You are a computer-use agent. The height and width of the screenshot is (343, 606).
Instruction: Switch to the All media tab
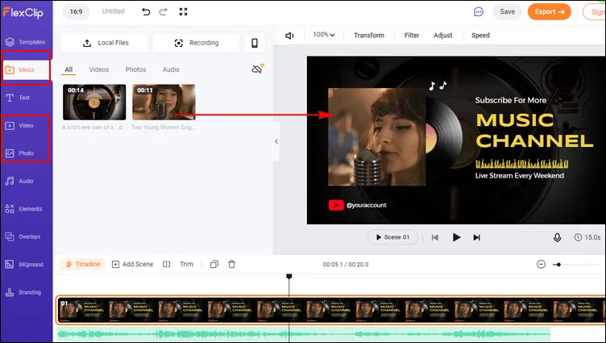(x=68, y=69)
